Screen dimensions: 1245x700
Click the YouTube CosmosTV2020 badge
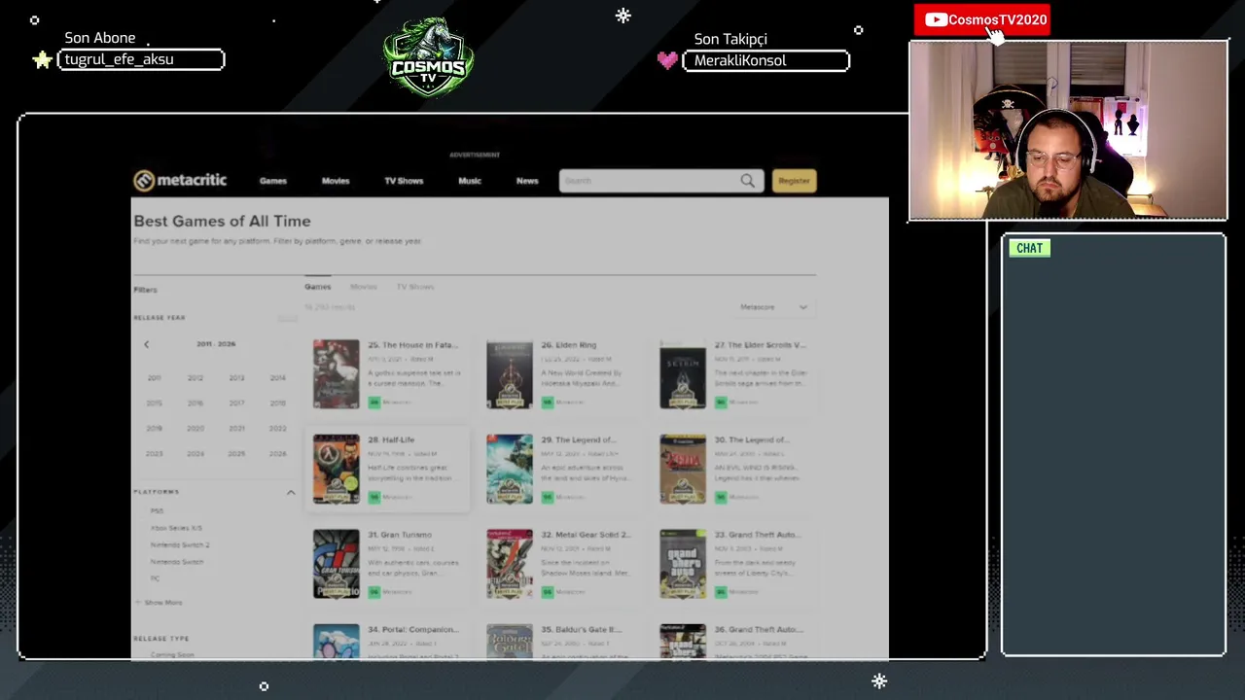coord(982,19)
